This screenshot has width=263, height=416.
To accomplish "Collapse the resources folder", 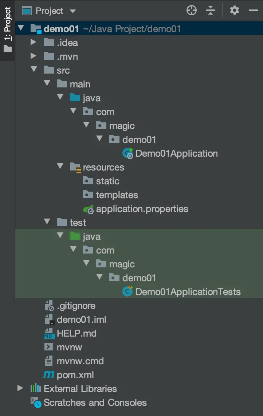I will coord(60,167).
